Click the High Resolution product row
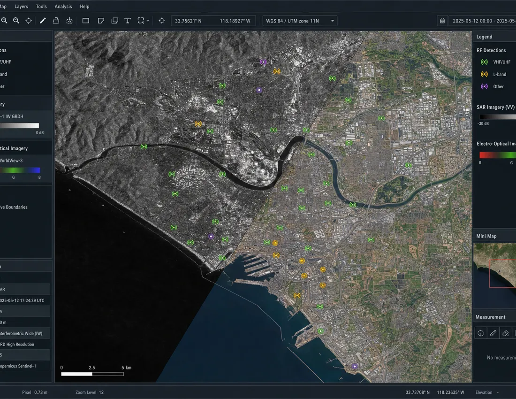 click(x=25, y=345)
